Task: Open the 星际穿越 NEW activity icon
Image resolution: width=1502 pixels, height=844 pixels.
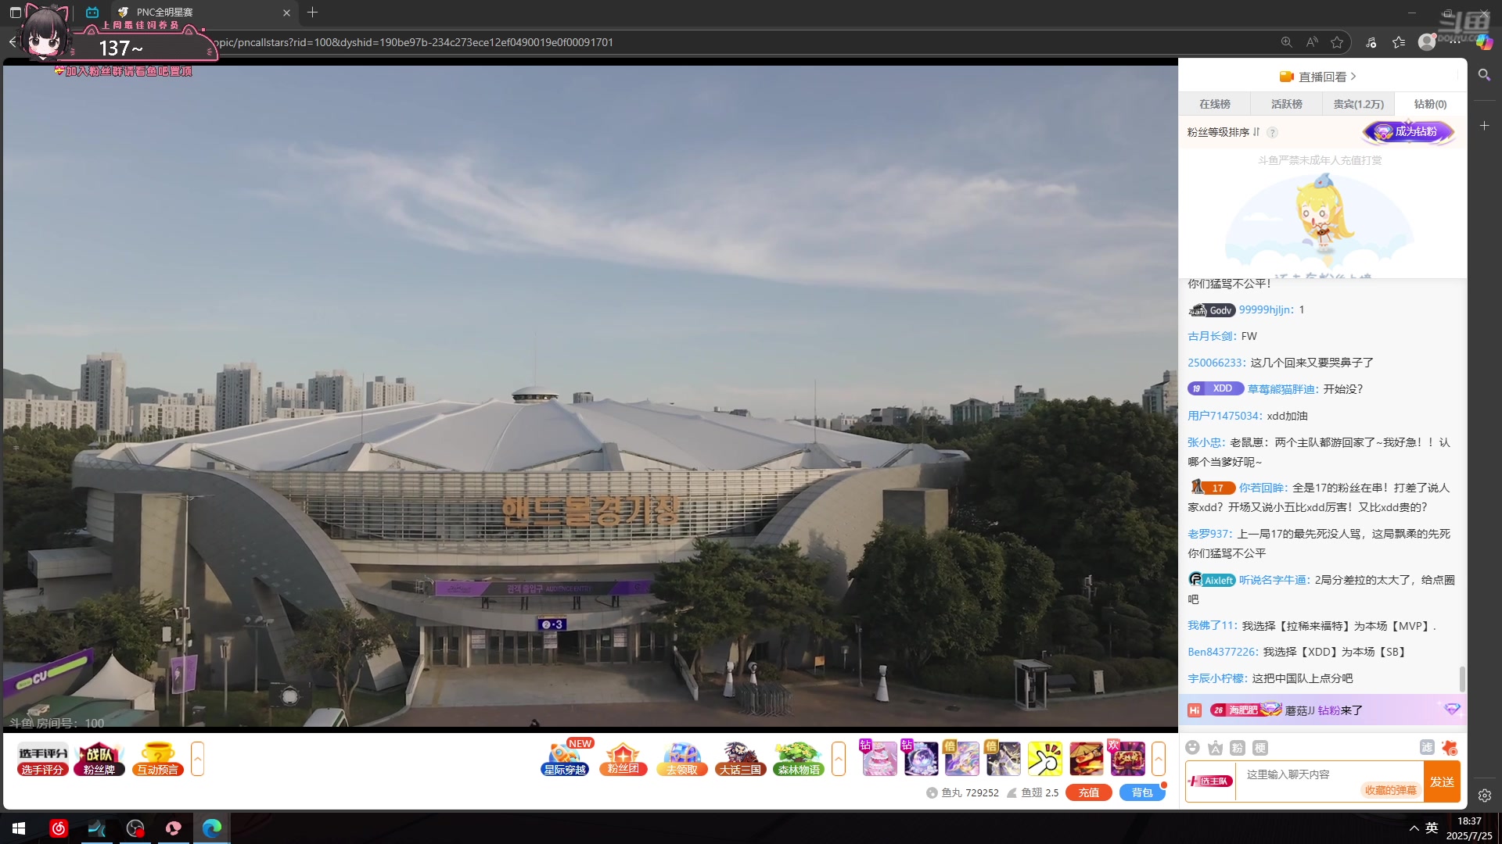Action: point(566,759)
